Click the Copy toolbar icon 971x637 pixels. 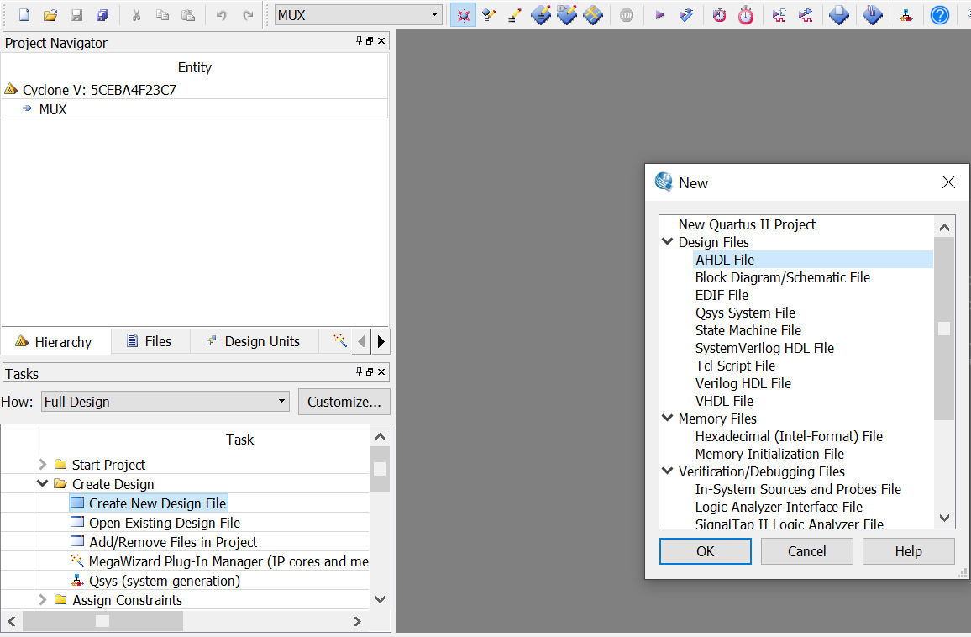coord(162,15)
